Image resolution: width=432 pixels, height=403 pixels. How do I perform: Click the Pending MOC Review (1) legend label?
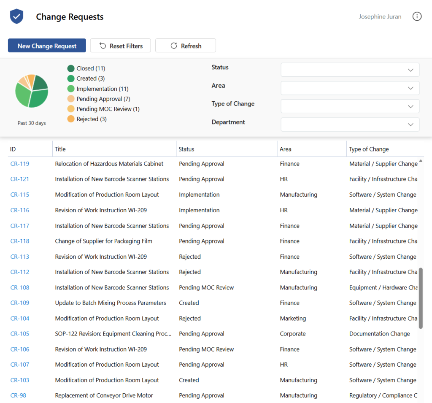coord(108,109)
